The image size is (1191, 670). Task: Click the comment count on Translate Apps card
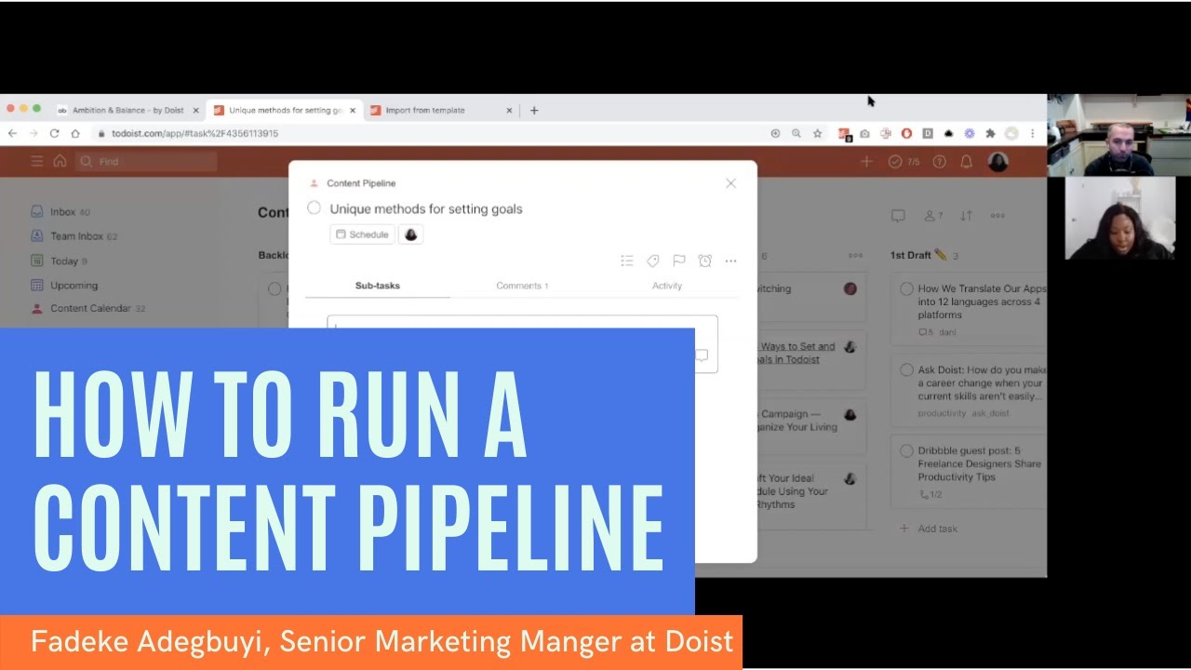(x=926, y=332)
